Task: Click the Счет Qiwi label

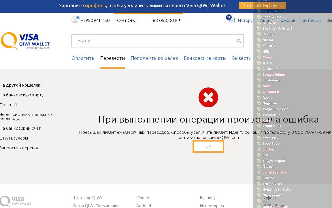Action: (x=127, y=20)
